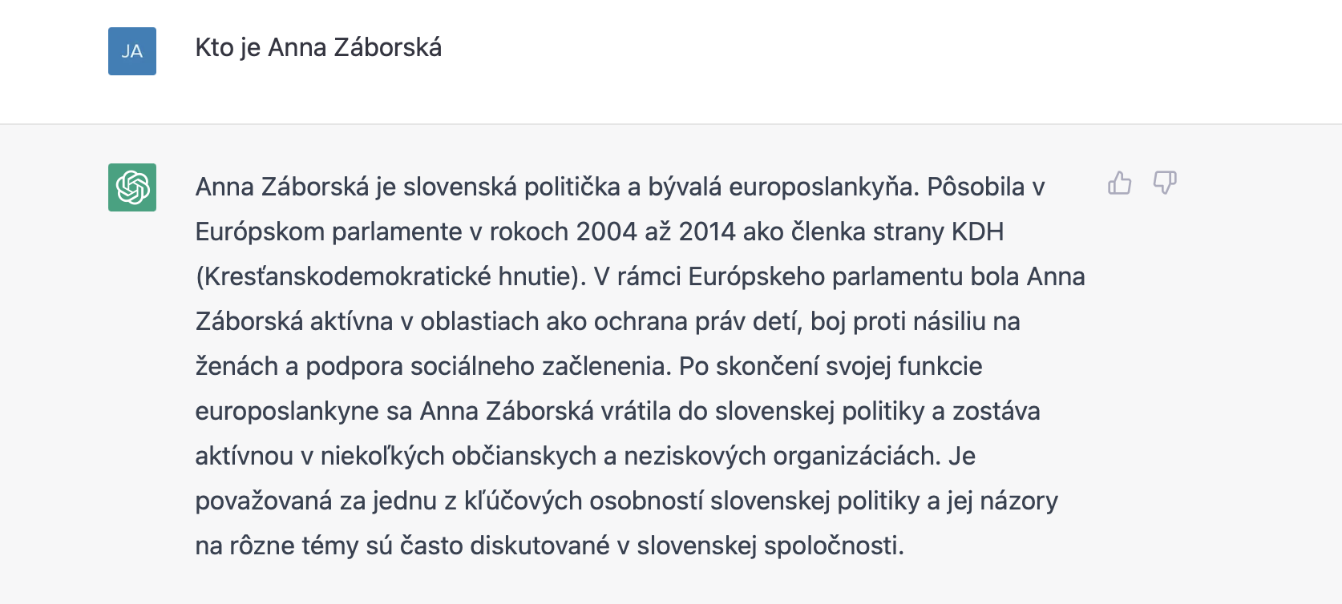The height and width of the screenshot is (604, 1342).
Task: Click the party abbreviation "KDH"
Action: (977, 232)
